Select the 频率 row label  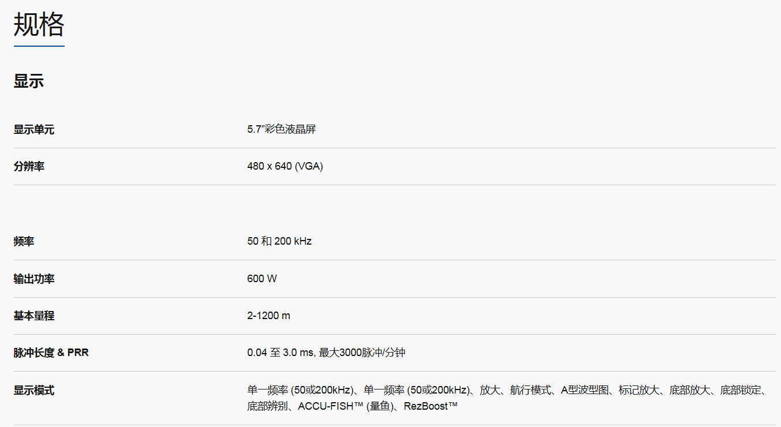click(x=24, y=241)
